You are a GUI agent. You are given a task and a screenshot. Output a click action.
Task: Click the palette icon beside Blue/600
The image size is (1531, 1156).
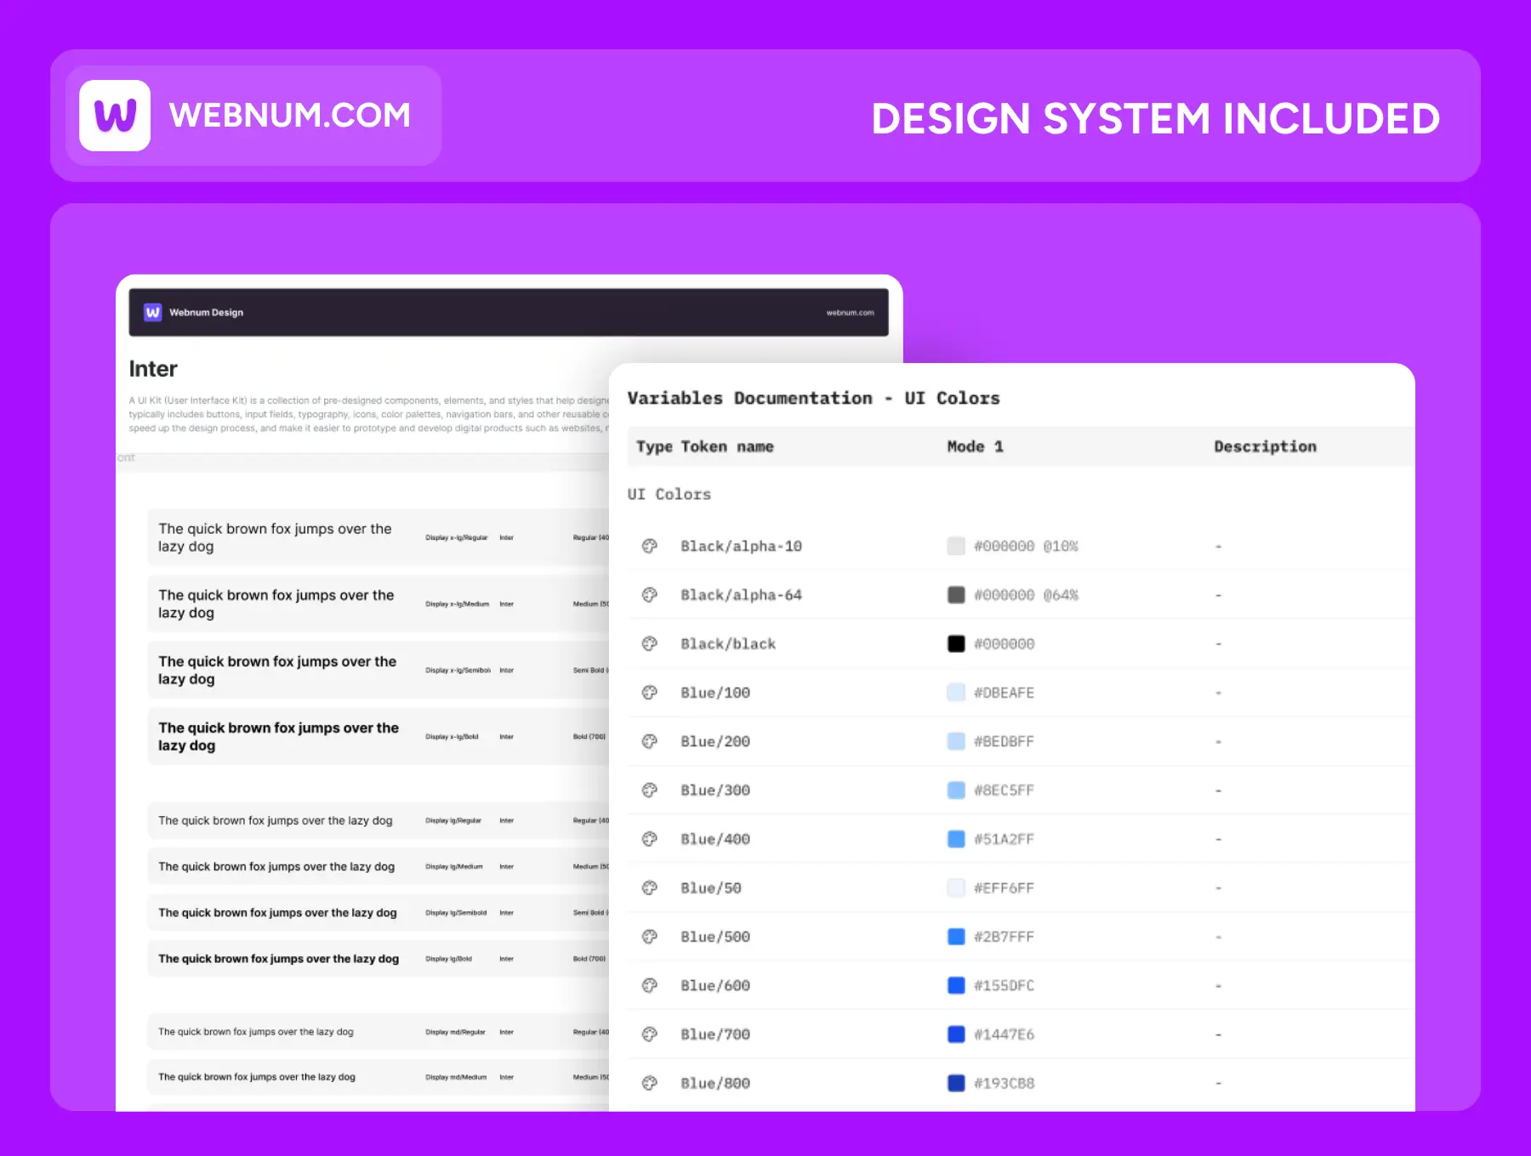[650, 986]
